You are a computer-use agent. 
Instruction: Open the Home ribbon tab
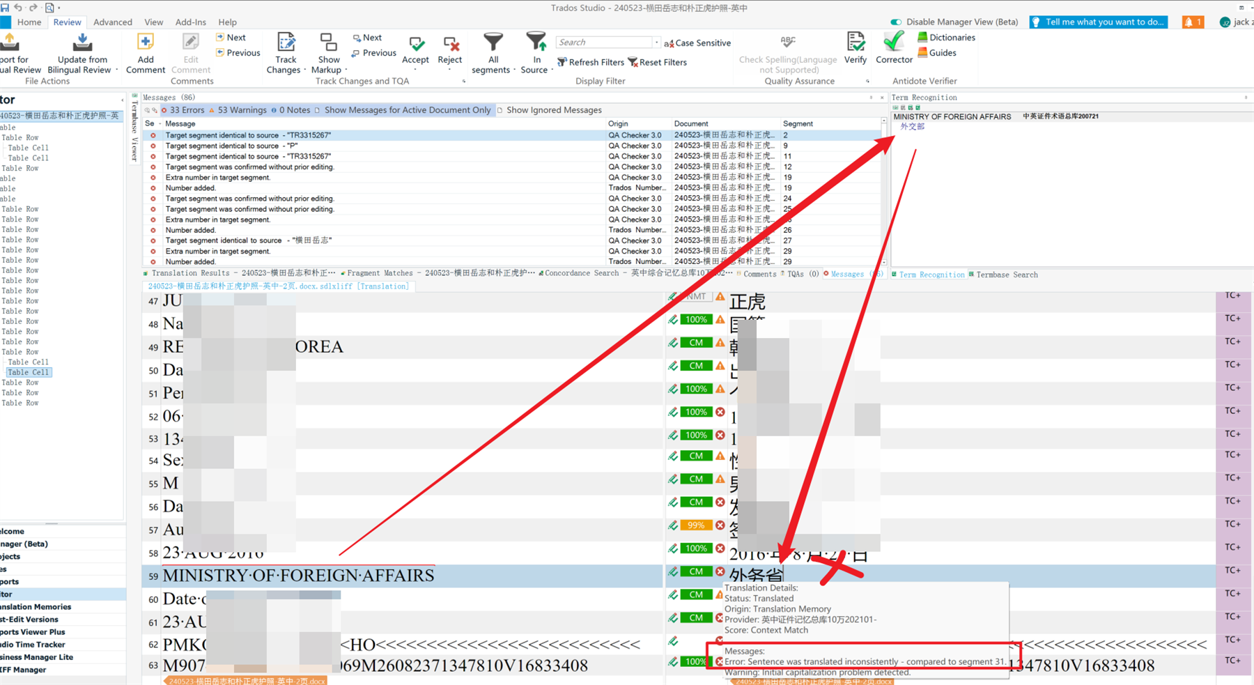pos(29,22)
